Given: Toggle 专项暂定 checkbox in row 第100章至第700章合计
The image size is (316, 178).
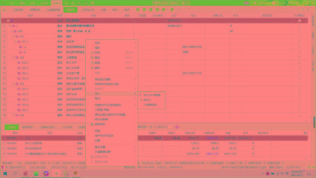Looking at the screenshot, I should click(300, 26).
